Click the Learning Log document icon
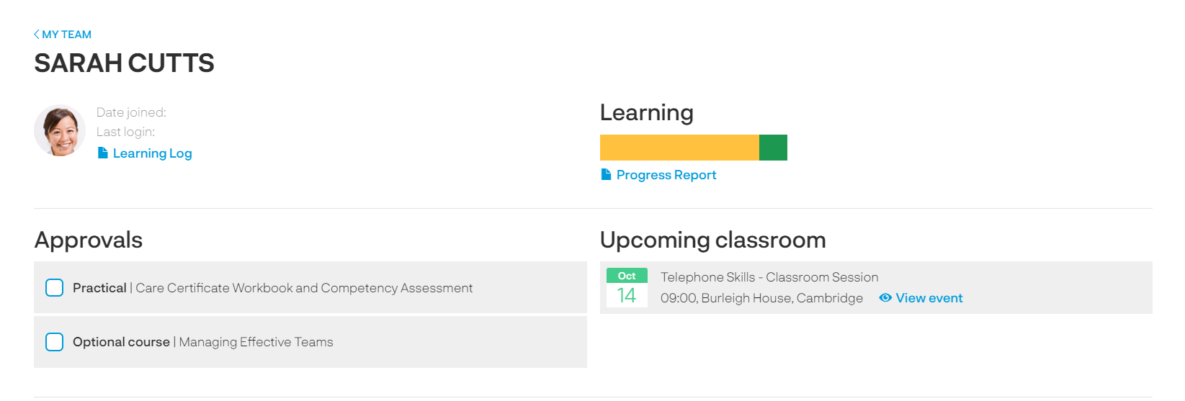Image resolution: width=1185 pixels, height=401 pixels. pos(103,153)
